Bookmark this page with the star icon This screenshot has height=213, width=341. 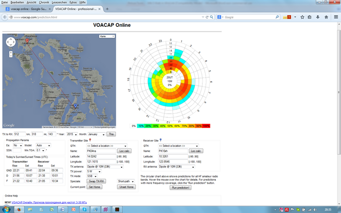[x=303, y=17]
